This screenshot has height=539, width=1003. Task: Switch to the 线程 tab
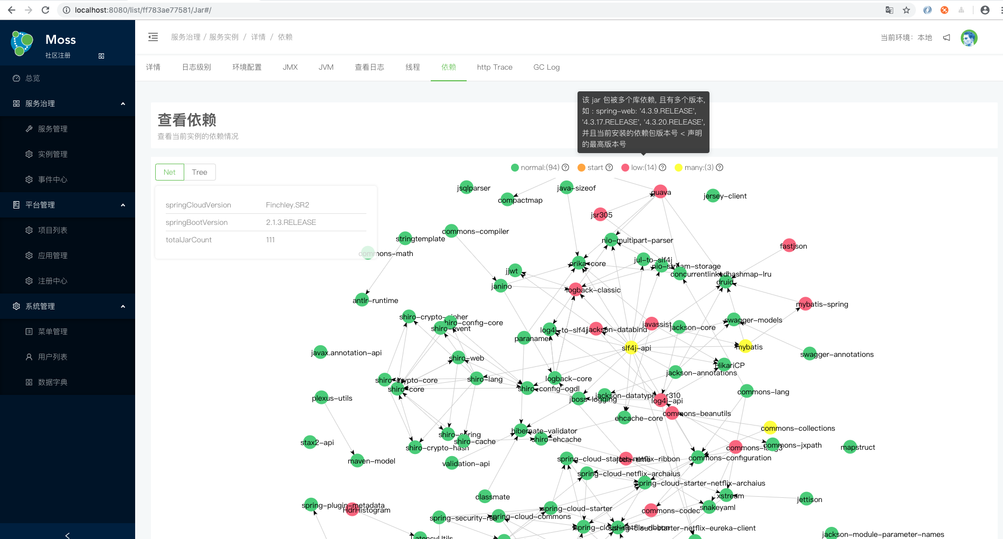click(x=413, y=67)
